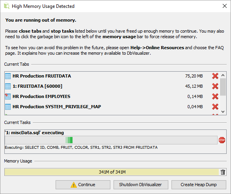The height and width of the screenshot is (194, 231).
Task: Select the HR Production EMPLOYEES row
Action: (112, 96)
